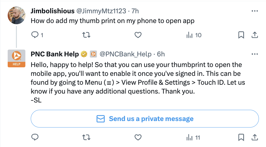Click Send us a private message button
The height and width of the screenshot is (147, 266).
(x=145, y=119)
